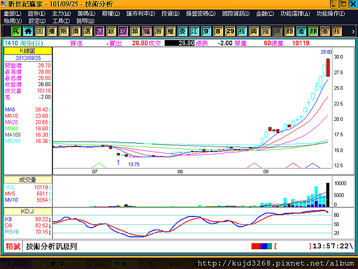The height and width of the screenshot is (269, 358).
Task: Expand toolbar with right chevron arrow
Action: coord(353,32)
